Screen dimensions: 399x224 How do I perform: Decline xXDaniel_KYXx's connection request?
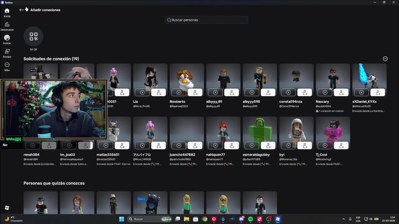tap(361, 93)
